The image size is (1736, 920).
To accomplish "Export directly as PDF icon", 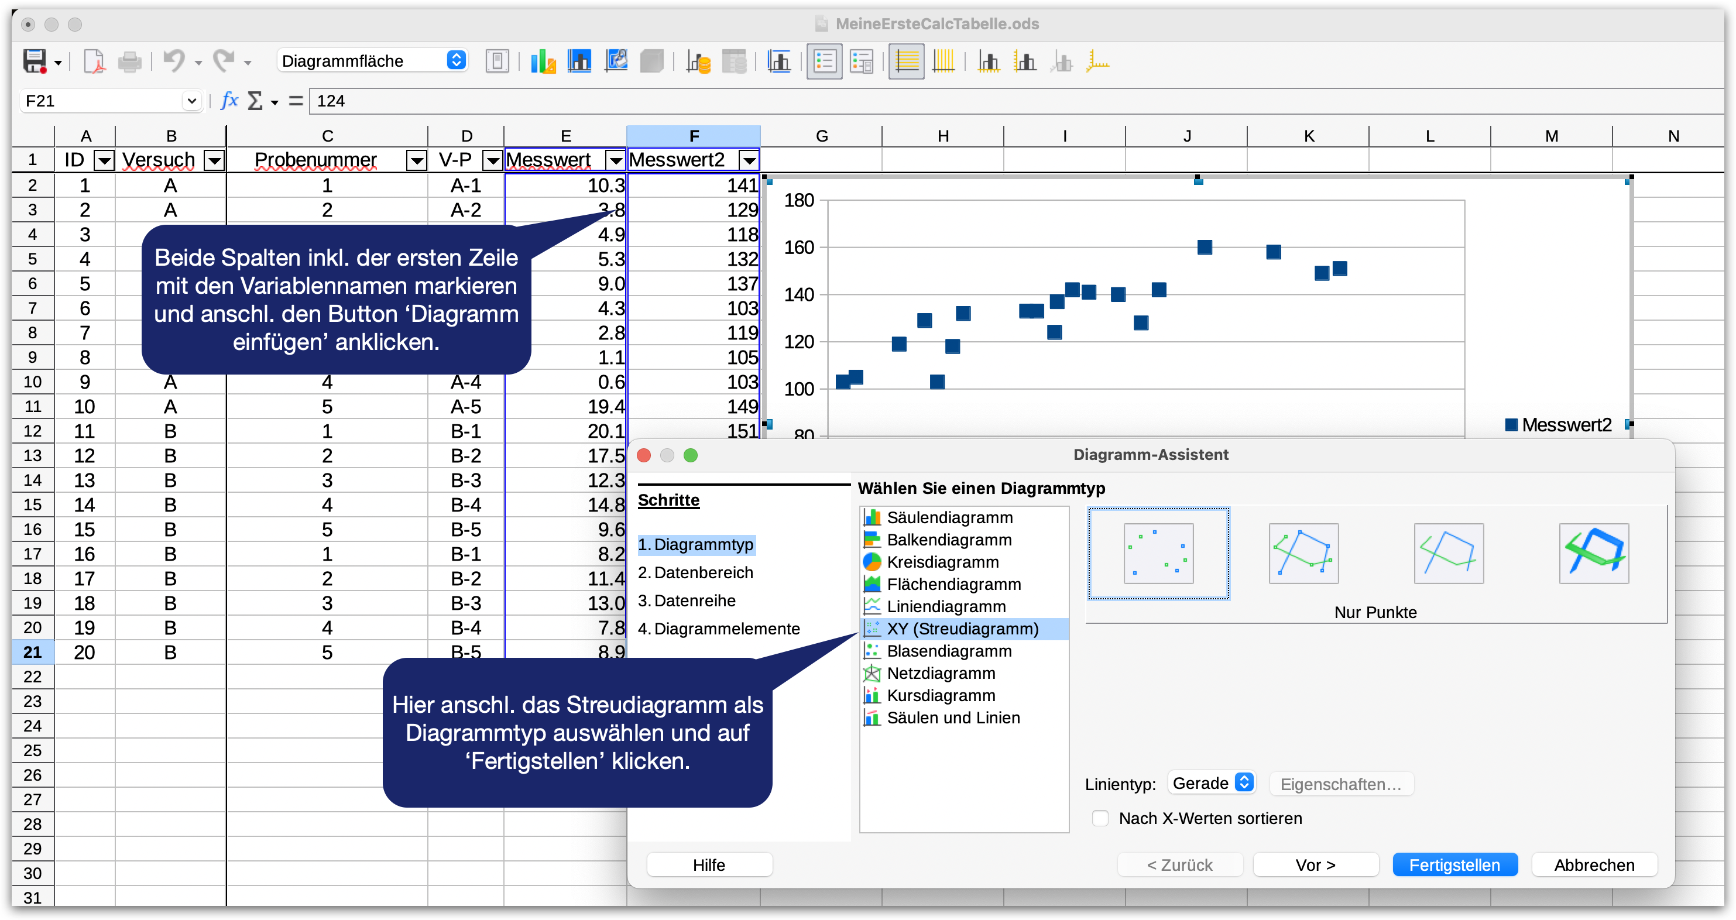I will click(x=94, y=61).
